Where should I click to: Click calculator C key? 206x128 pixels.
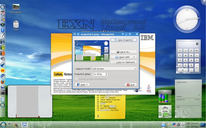pyautogui.click(x=180, y=51)
